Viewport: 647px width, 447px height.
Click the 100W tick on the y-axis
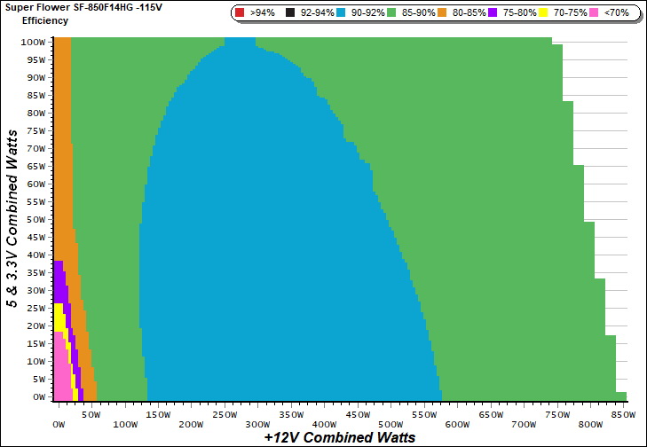[x=34, y=42]
